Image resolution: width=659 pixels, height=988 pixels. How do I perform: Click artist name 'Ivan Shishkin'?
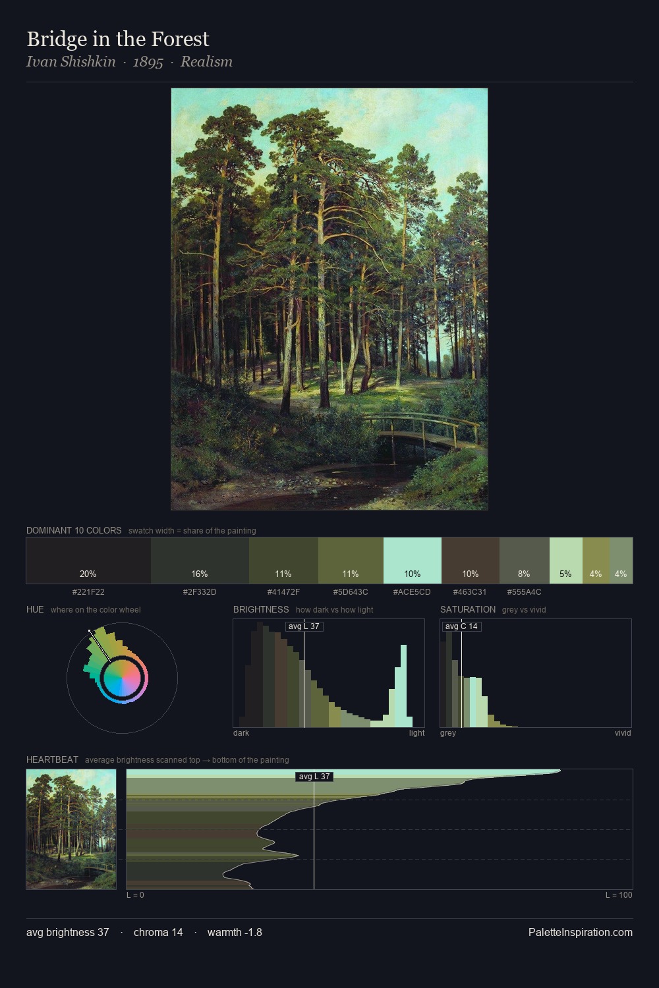pyautogui.click(x=71, y=62)
